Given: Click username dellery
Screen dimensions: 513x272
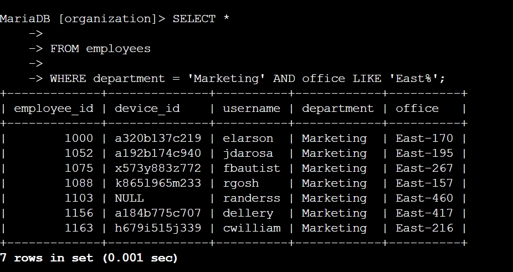Looking at the screenshot, I should 248,213.
